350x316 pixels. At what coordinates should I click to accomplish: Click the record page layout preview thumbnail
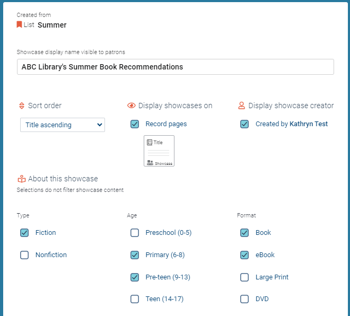click(159, 151)
